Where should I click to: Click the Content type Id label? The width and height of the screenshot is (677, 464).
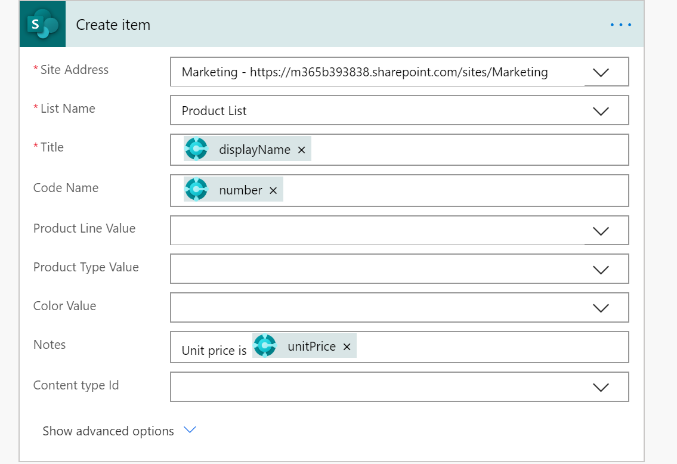tap(76, 385)
